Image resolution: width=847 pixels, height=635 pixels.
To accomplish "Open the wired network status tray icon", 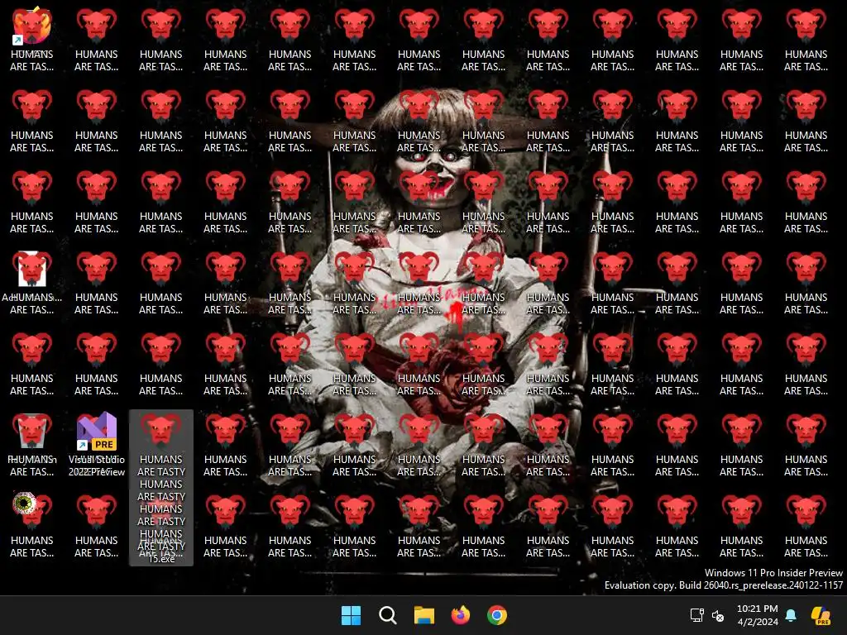I will point(696,615).
